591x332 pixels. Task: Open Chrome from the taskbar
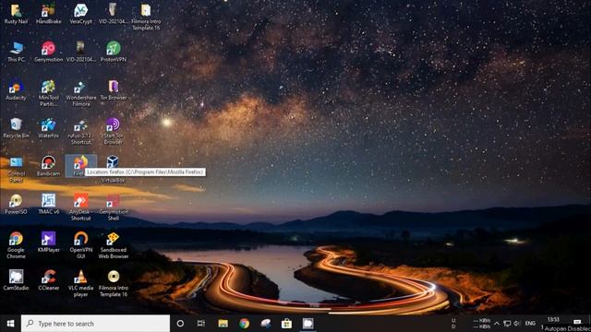(x=244, y=324)
